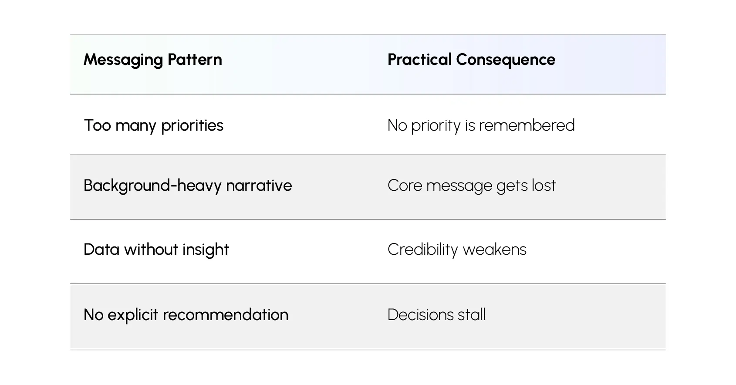Click the word 'explicit' in last row
This screenshot has width=736, height=385.
[133, 315]
